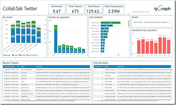Open the Event slicer dropdown
The height and width of the screenshot is (105, 176).
coord(170,22)
